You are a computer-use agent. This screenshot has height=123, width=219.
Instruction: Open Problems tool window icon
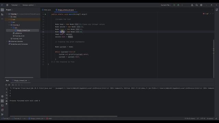click(x=2, y=110)
